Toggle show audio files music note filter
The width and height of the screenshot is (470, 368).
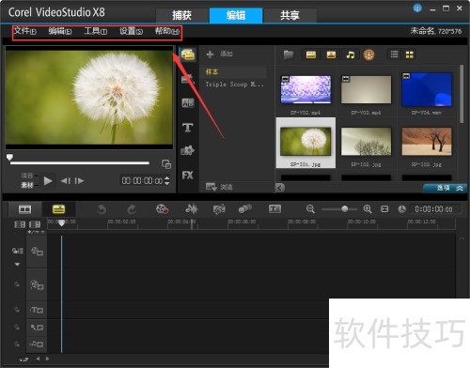[x=351, y=55]
